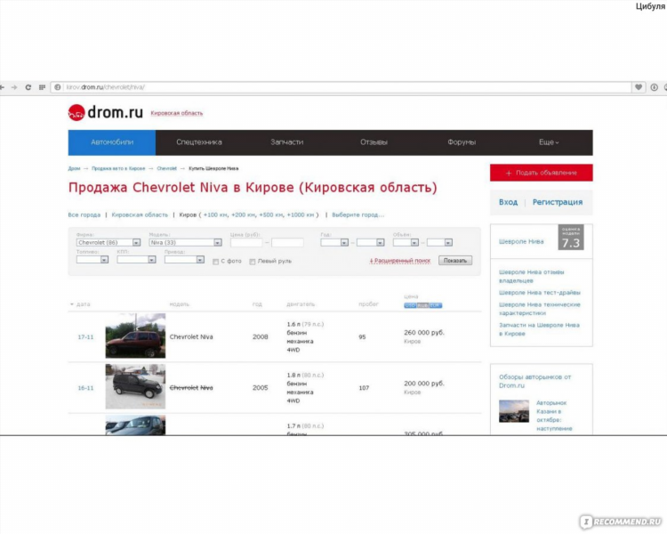Switch to the Запчасти tab

point(286,142)
